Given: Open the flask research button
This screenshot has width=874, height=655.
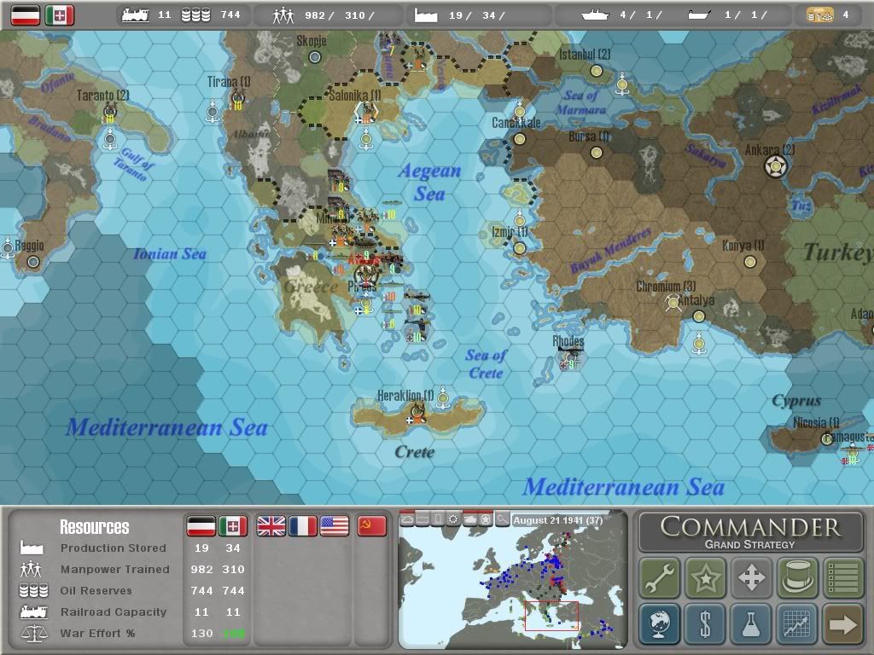Looking at the screenshot, I should point(751,623).
